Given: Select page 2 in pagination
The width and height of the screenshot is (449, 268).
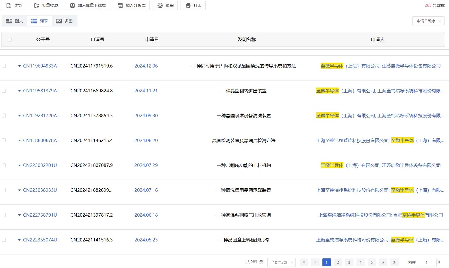Looking at the screenshot, I should [x=338, y=262].
